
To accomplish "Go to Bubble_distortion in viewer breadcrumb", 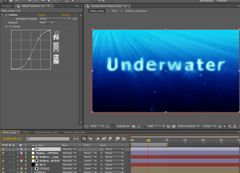I will (x=136, y=11).
